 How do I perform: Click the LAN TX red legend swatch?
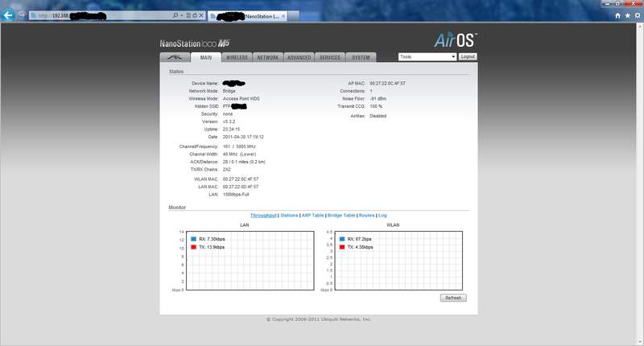point(193,247)
